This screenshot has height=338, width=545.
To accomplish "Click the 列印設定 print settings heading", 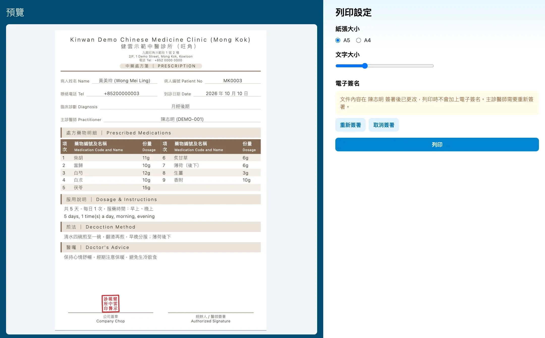I will (353, 12).
